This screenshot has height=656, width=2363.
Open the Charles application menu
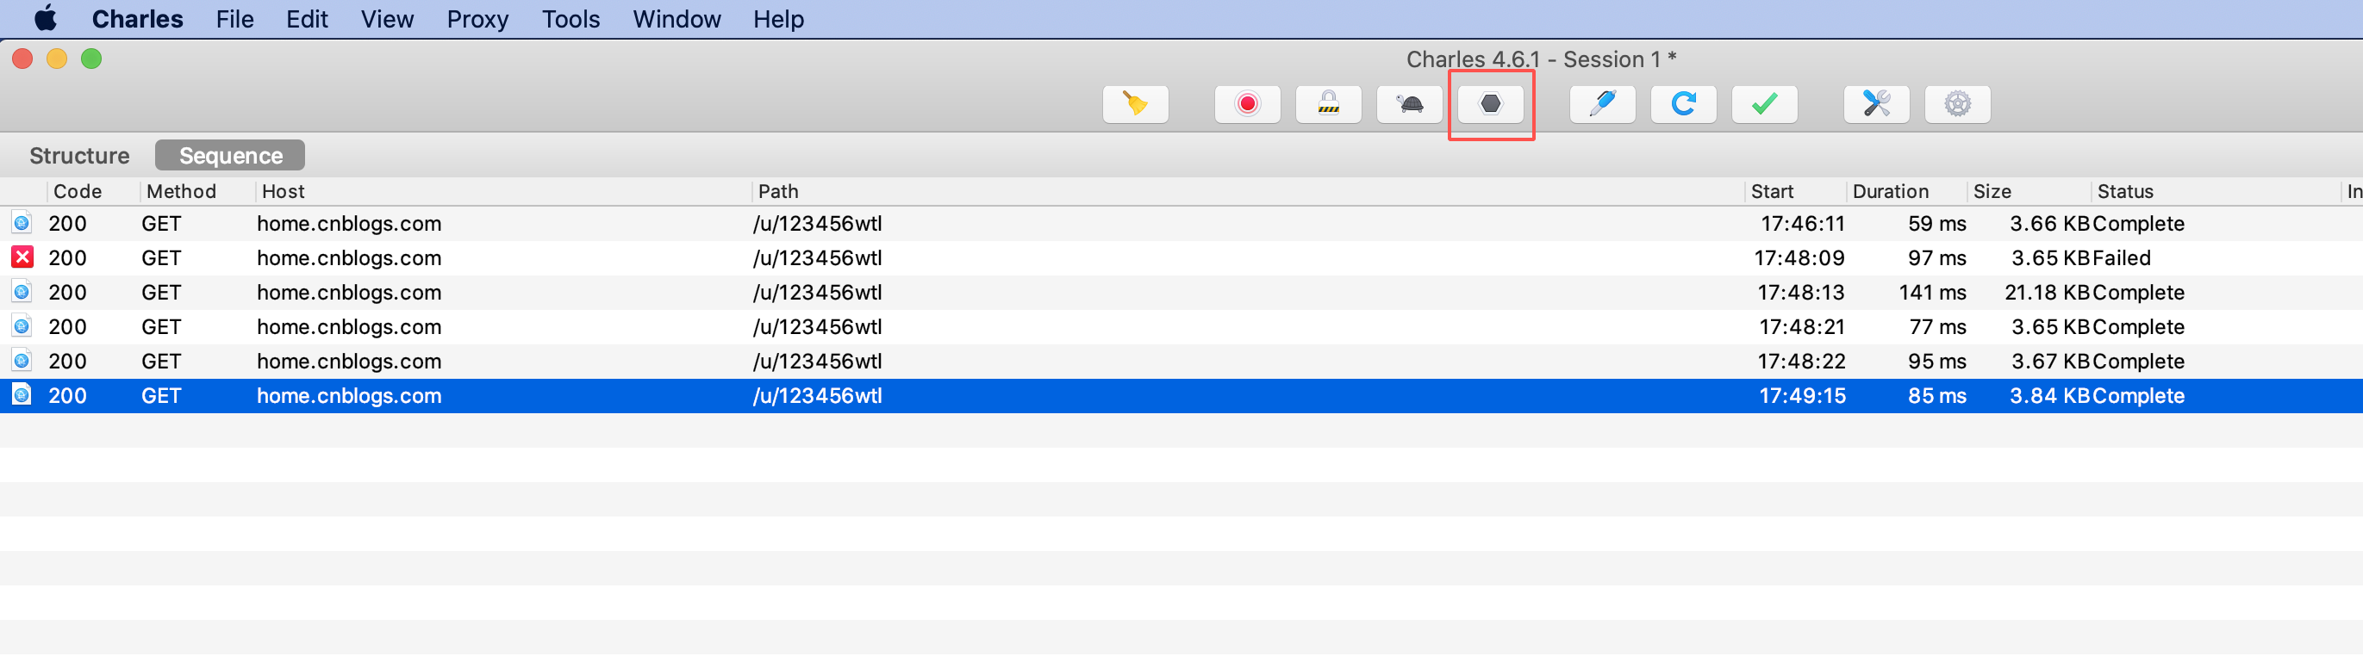tap(138, 18)
